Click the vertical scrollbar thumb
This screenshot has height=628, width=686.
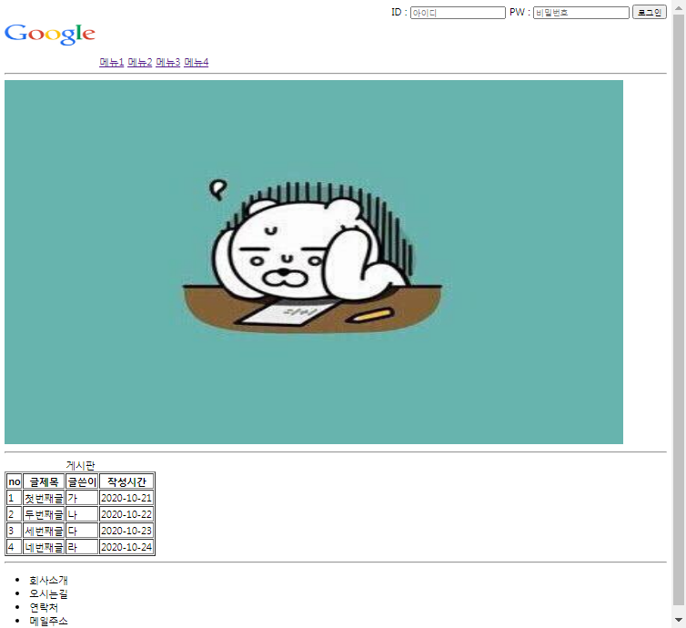click(x=679, y=309)
